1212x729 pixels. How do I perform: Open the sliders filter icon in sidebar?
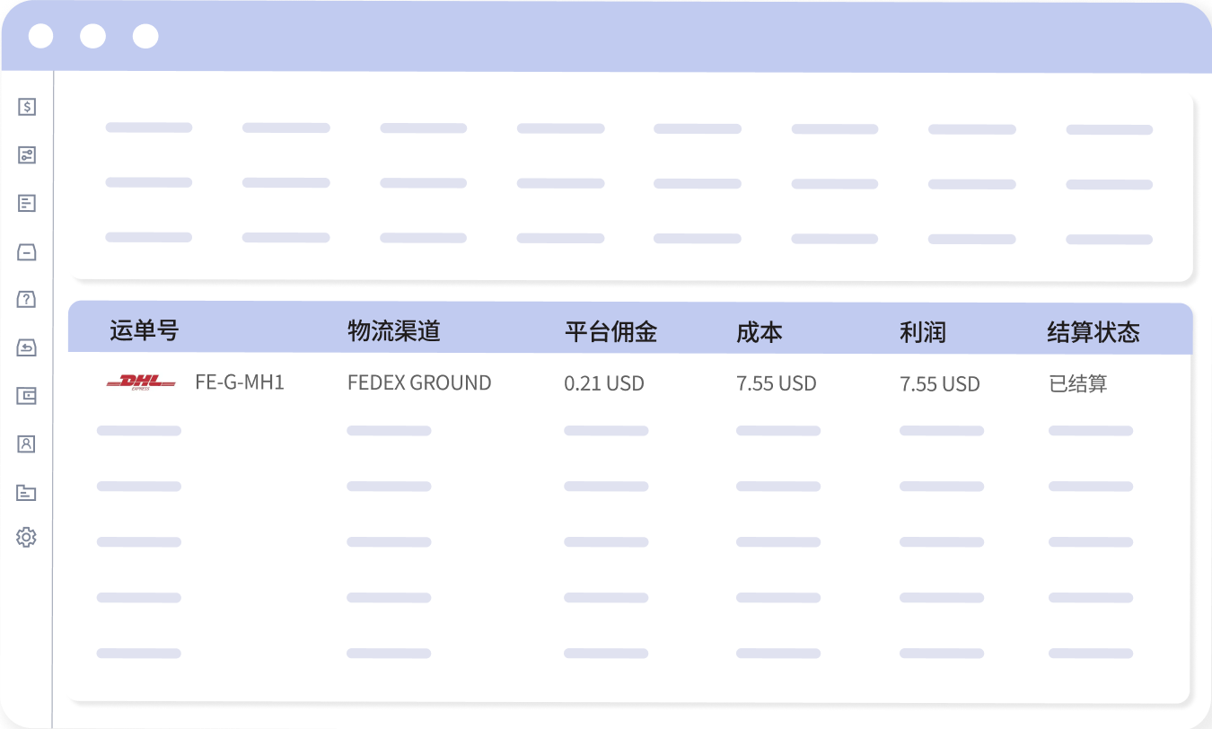pos(27,155)
